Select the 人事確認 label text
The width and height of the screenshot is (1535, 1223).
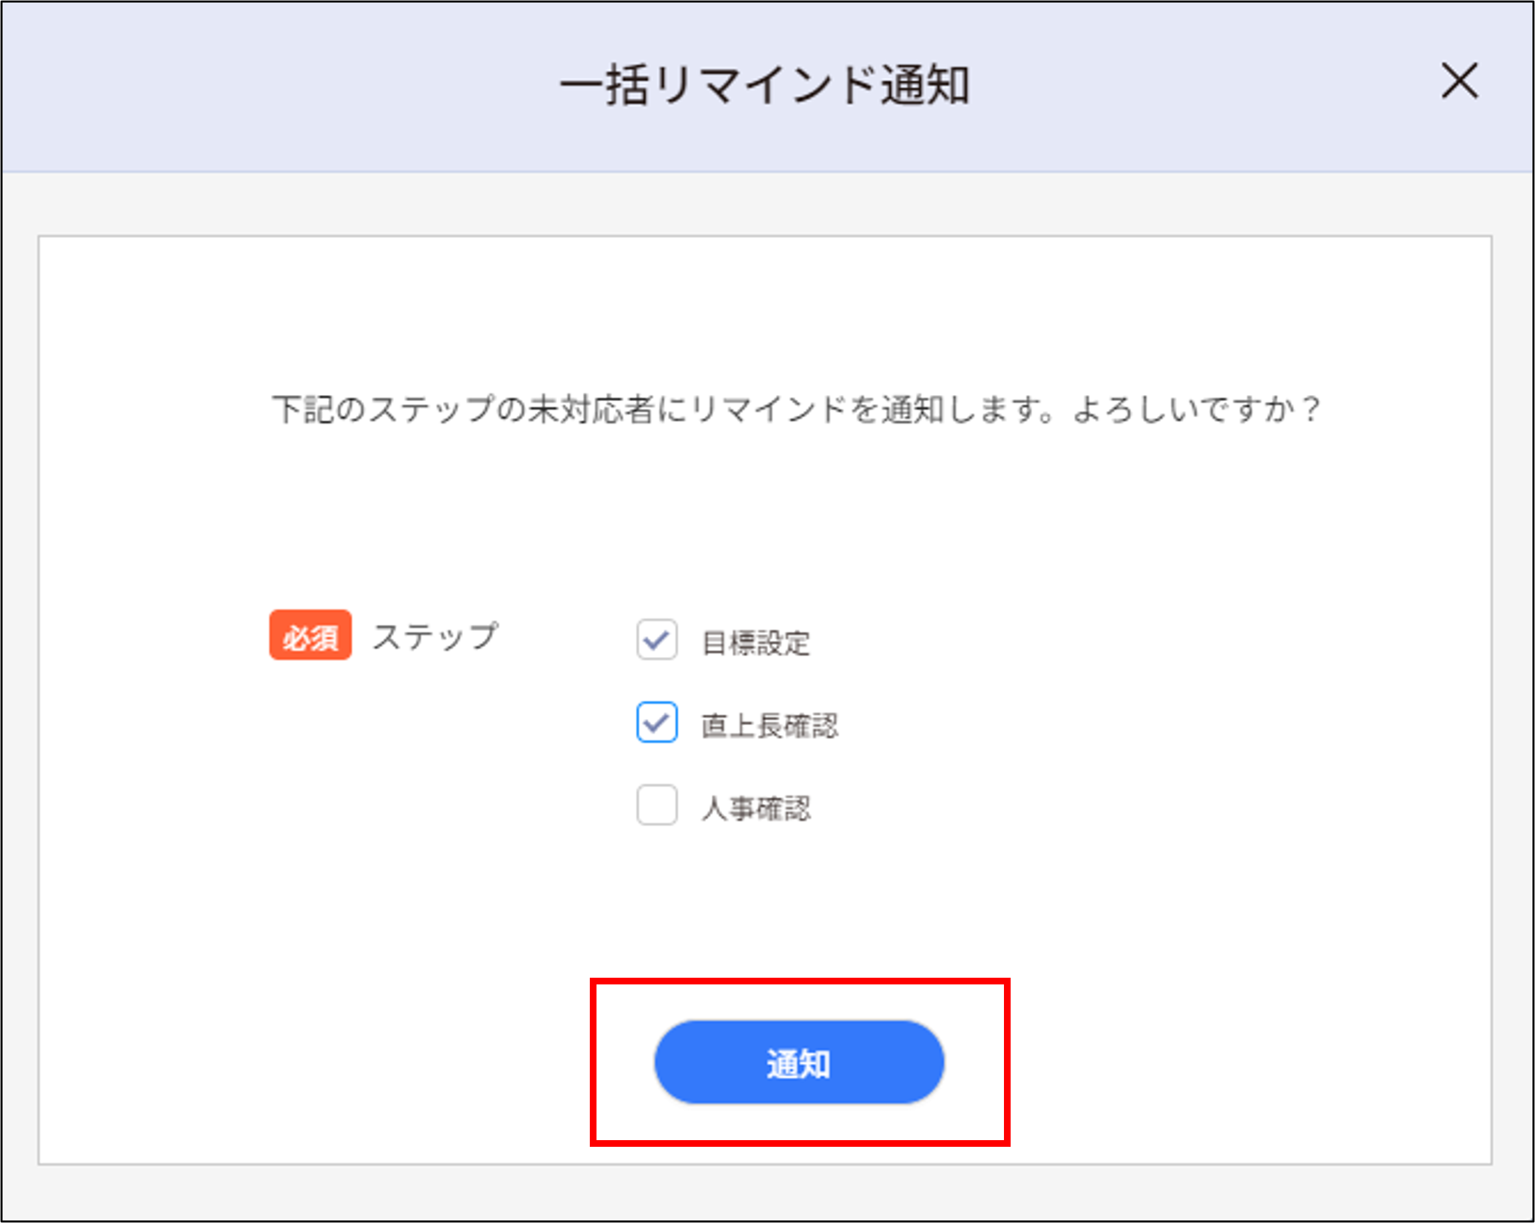(x=757, y=807)
